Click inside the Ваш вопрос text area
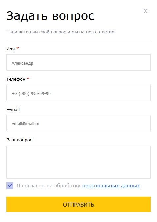157x222 pixels. [78, 162]
